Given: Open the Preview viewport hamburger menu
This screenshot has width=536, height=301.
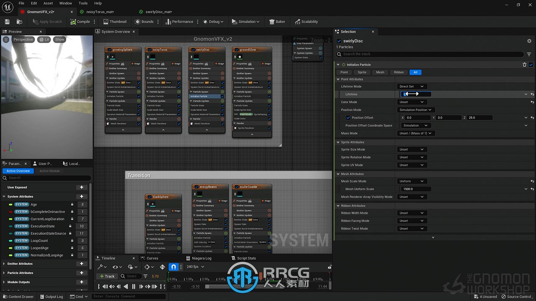Looking at the screenshot, I should coord(6,39).
